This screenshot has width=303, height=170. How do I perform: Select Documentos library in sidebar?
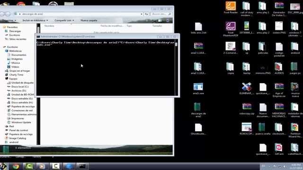point(18,55)
